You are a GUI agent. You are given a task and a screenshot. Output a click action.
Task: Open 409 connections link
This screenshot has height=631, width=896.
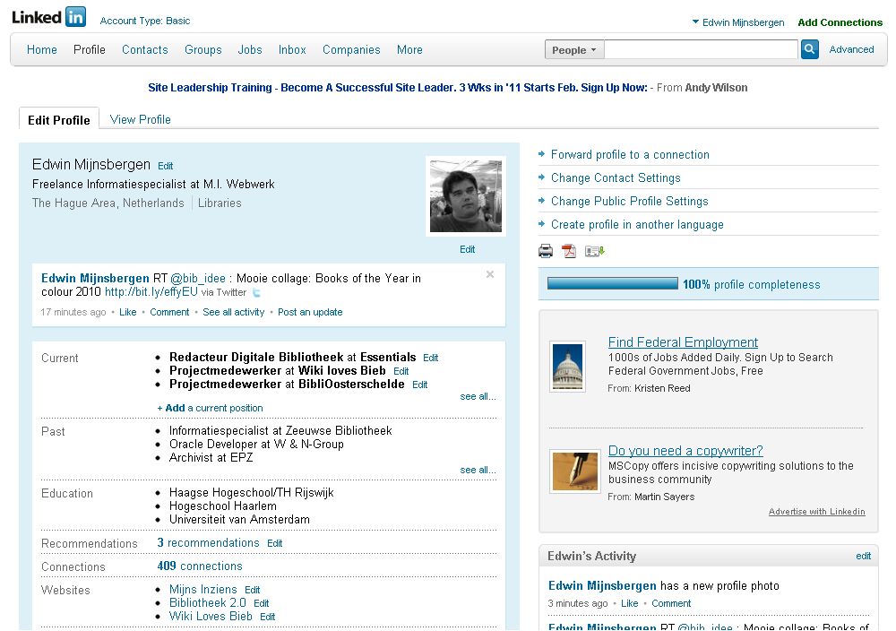(200, 566)
